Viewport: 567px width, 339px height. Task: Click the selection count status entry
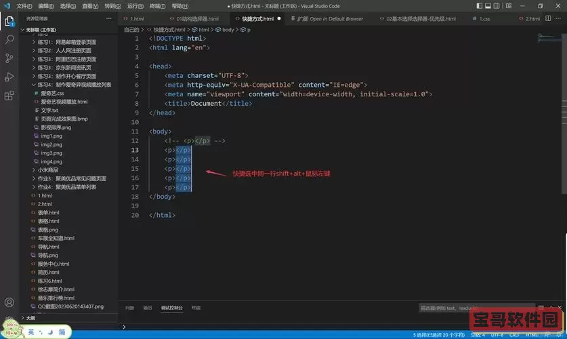[439, 335]
